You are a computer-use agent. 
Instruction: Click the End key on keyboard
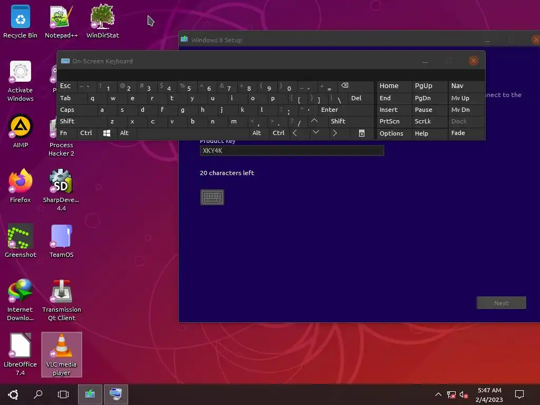coord(394,98)
